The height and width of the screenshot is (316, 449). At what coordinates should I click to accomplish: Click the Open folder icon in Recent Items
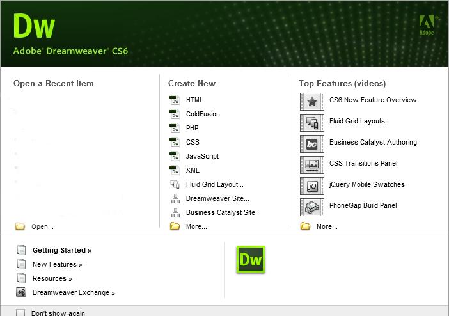pyautogui.click(x=20, y=226)
